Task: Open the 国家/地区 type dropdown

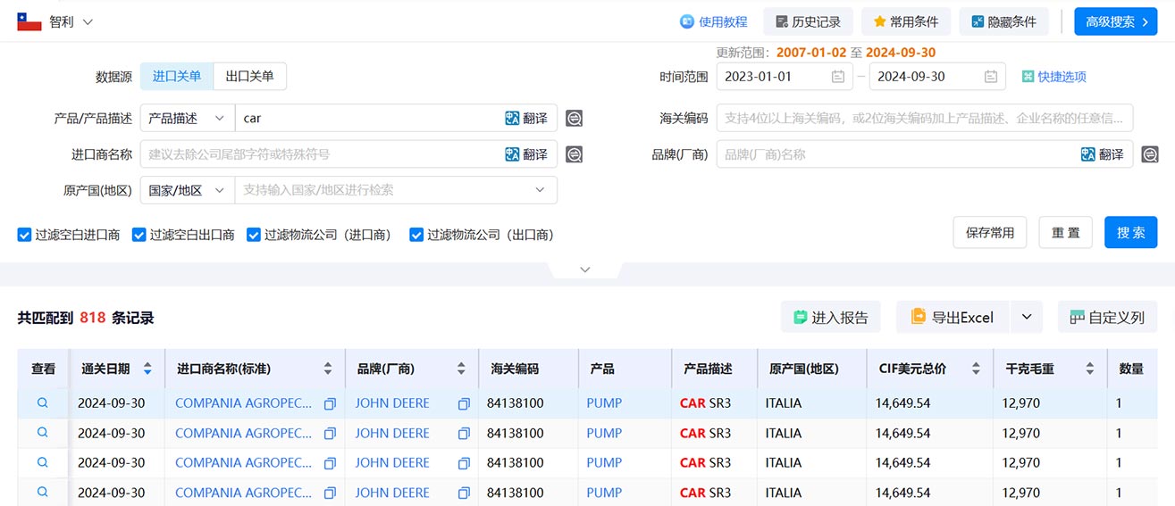Action: coord(187,190)
